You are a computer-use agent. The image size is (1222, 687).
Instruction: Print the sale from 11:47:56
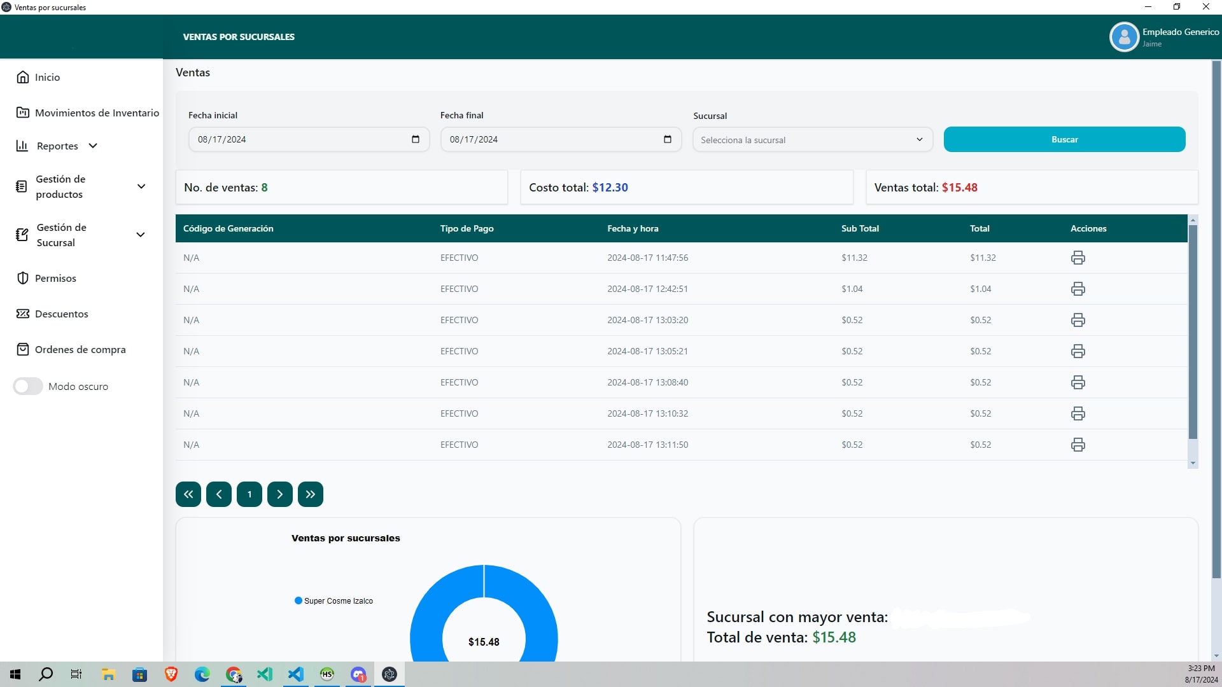pos(1078,258)
